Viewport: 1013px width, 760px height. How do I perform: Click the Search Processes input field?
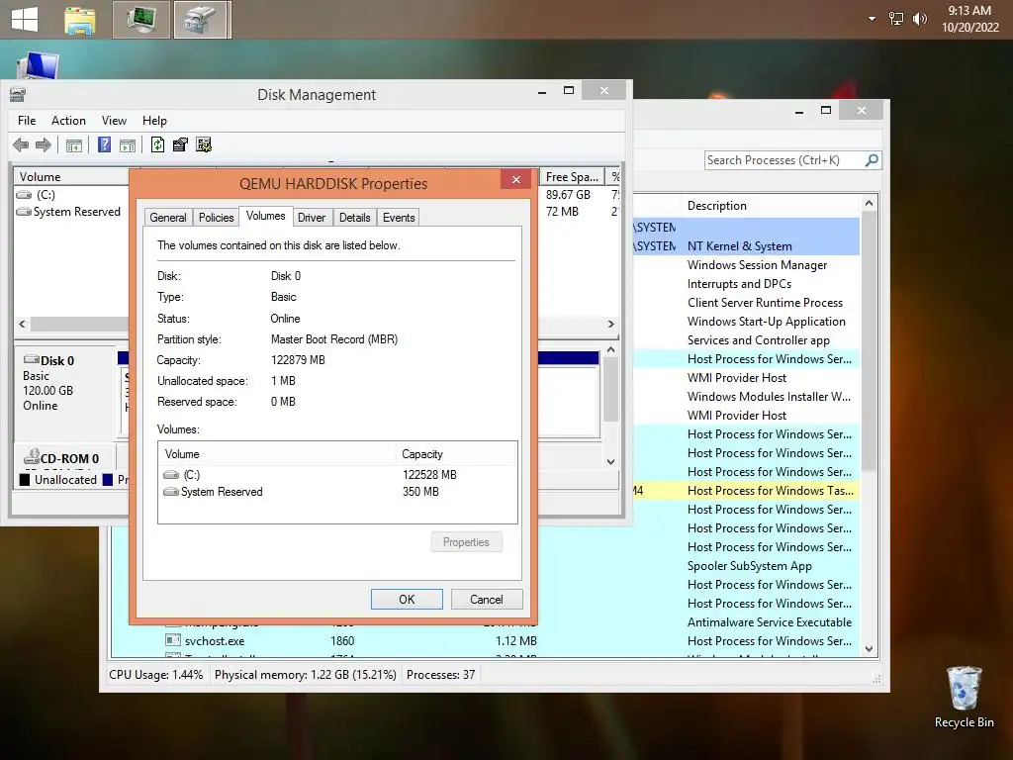coord(784,160)
